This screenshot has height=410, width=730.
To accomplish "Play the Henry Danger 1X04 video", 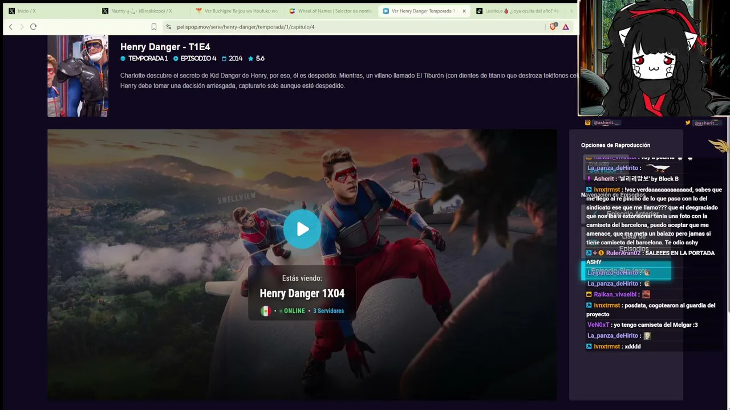I will pos(302,229).
